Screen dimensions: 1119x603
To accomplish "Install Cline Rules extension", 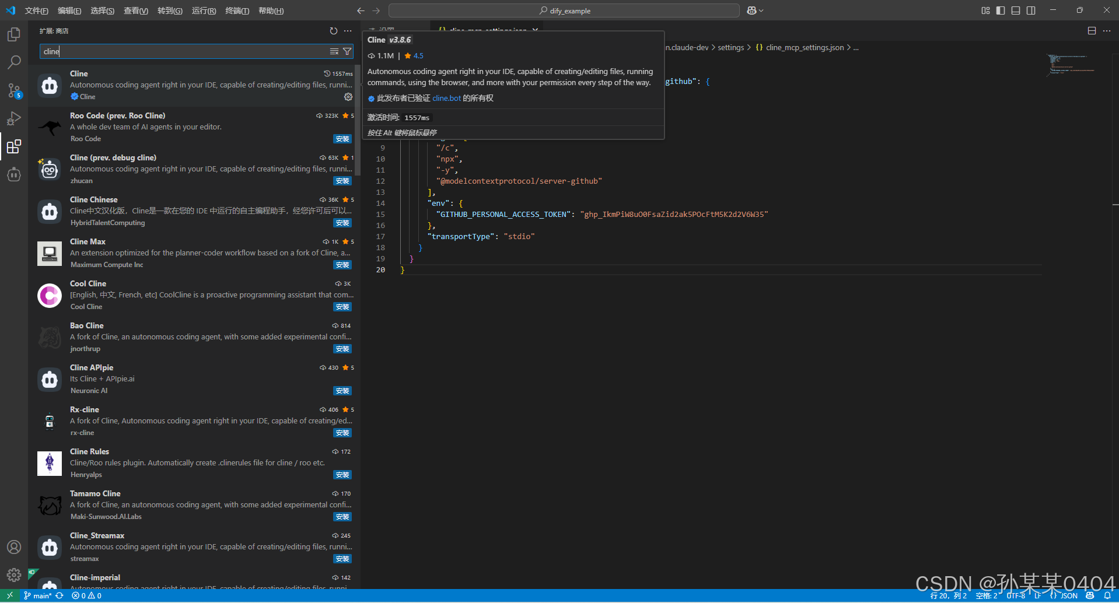I will click(x=342, y=475).
